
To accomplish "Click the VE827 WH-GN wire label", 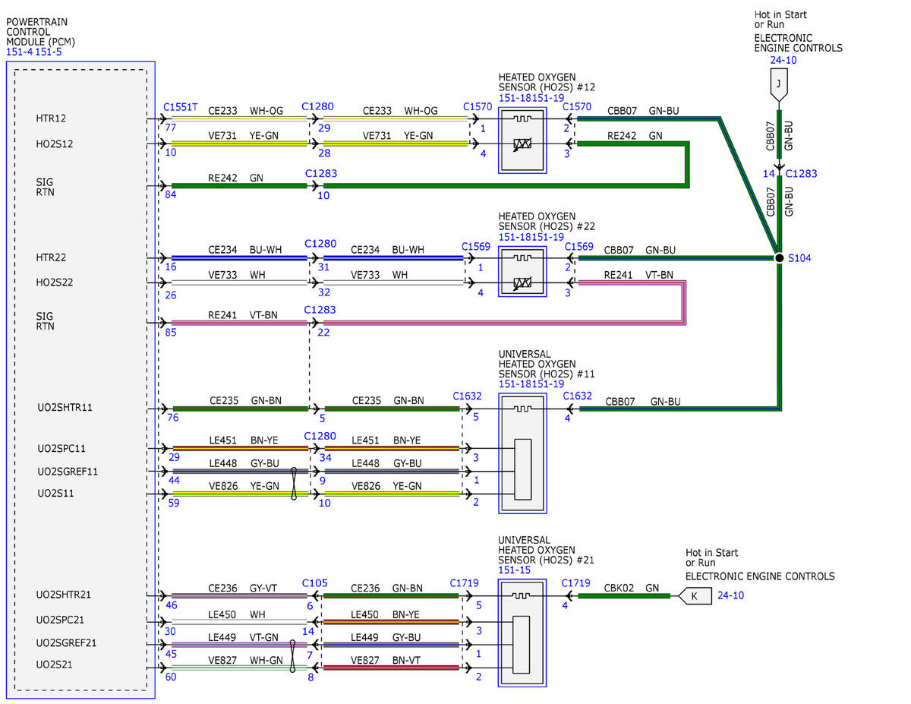I will tap(244, 661).
